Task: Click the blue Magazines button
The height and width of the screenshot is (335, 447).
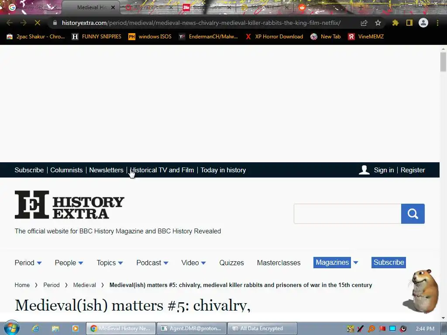Action: click(x=332, y=262)
